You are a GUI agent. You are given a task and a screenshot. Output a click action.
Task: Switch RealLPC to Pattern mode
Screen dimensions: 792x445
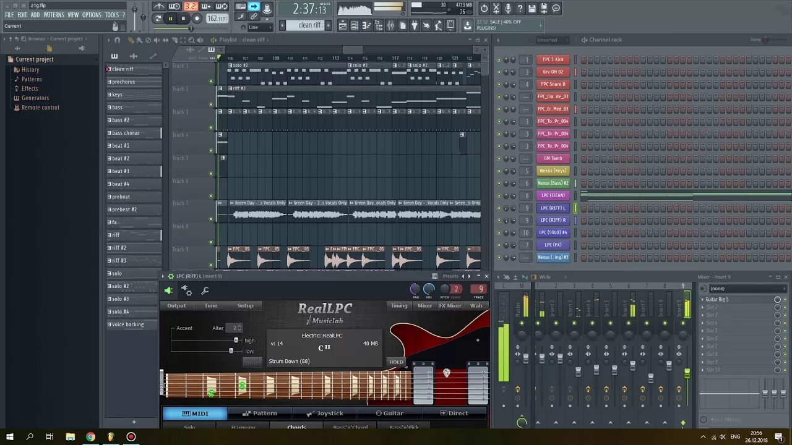tap(260, 413)
